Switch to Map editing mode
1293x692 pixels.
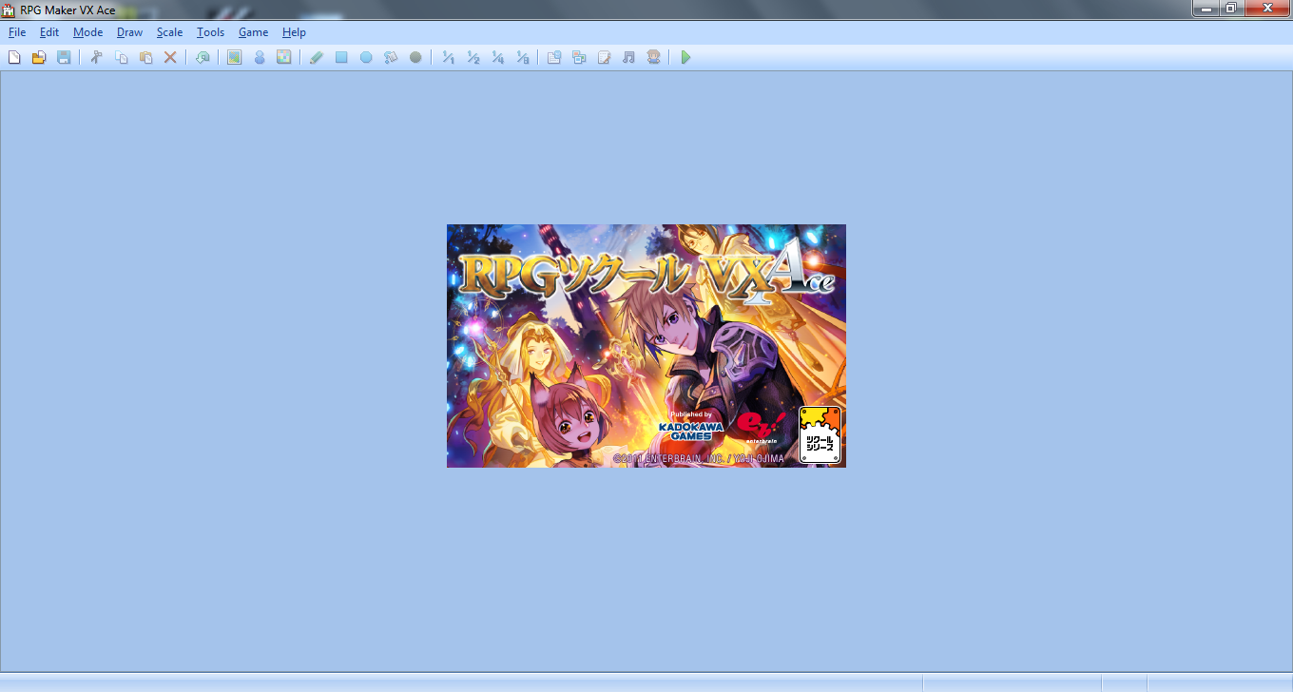point(234,57)
